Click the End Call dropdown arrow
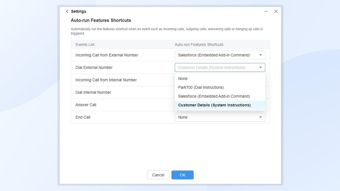This screenshot has height=191, width=340. (x=260, y=117)
